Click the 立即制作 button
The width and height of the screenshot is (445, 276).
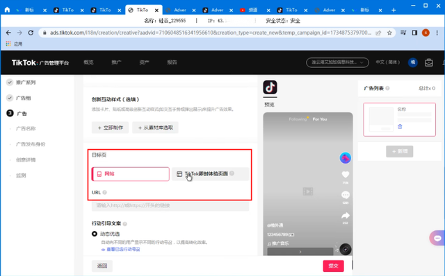point(110,128)
